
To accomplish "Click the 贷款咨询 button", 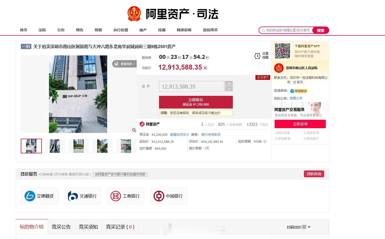I will (314, 174).
